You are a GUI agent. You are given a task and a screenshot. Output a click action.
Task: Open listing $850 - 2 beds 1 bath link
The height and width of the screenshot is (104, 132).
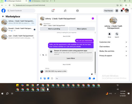pyautogui.click(x=54, y=25)
